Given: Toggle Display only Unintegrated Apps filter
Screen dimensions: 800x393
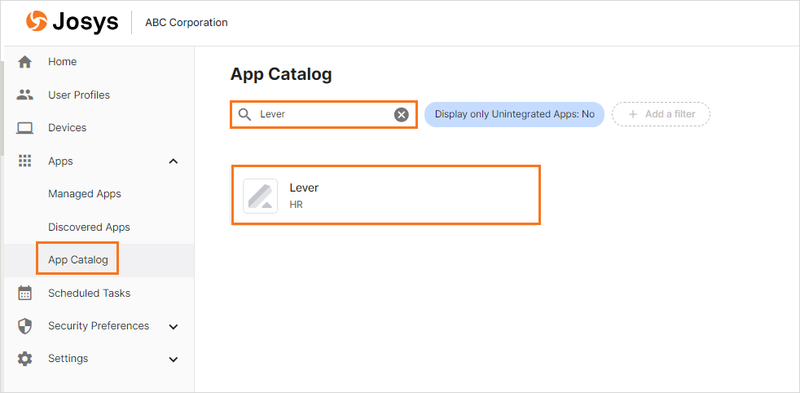Looking at the screenshot, I should coord(514,114).
